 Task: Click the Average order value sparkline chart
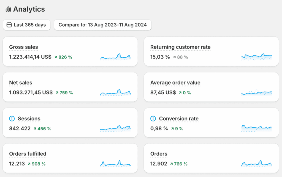tap(257, 92)
